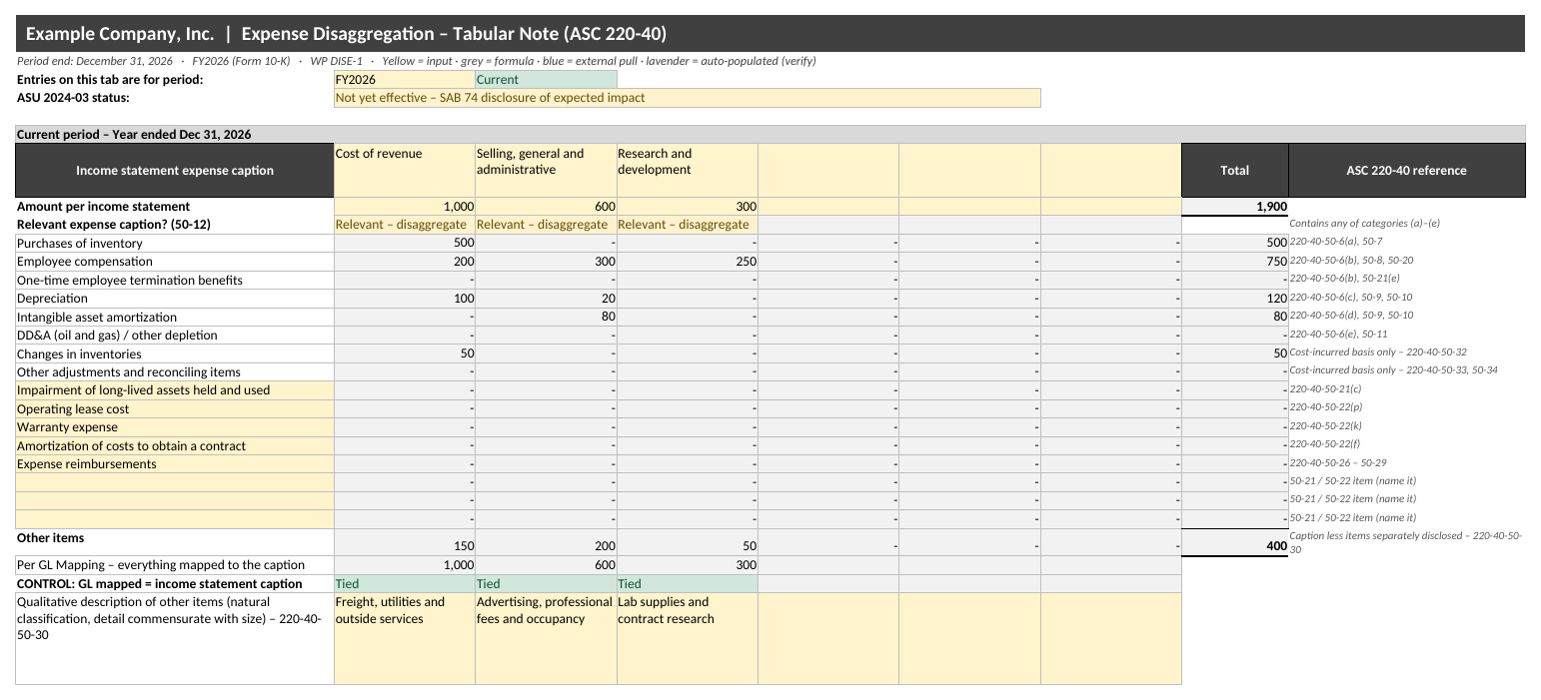Select the 'Total' column header
1541x700 pixels.
tap(1235, 171)
